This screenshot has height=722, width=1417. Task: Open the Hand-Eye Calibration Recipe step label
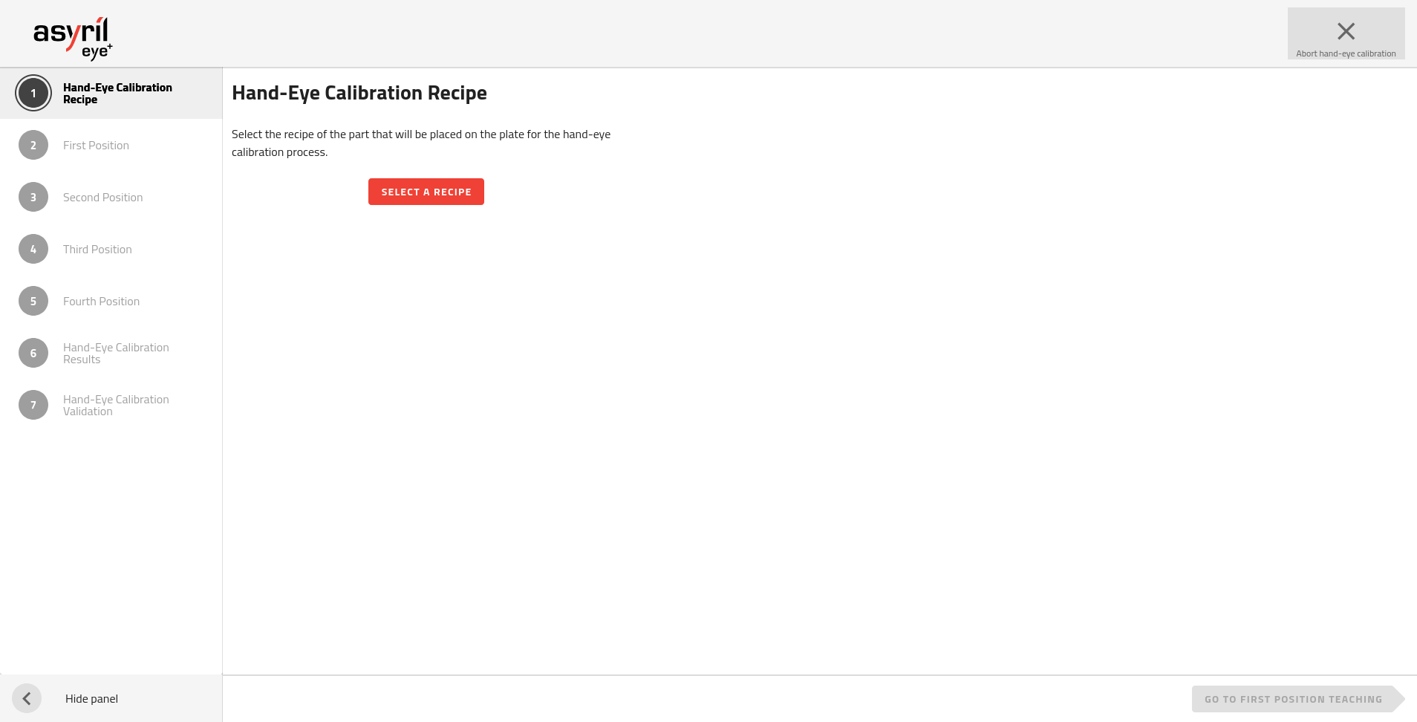117,94
